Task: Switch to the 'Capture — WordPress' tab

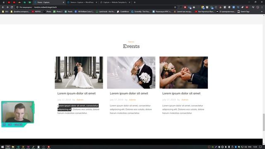Action: [82, 2]
